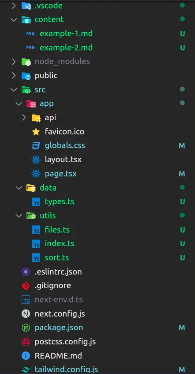Screen dimensions: 195x374
Task: Click the git icon beside .gitignore
Action: tap(26, 286)
